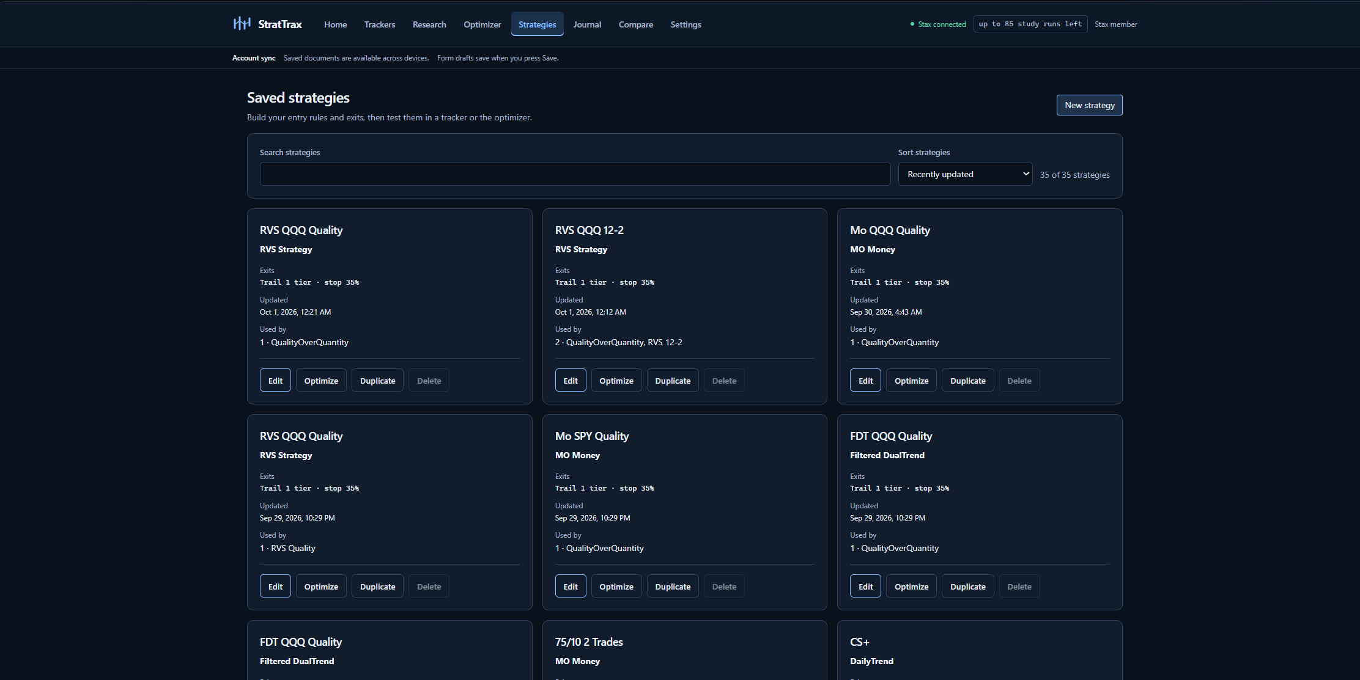Open Settings in top navigation
Screen dimensions: 1360x680
click(x=686, y=24)
